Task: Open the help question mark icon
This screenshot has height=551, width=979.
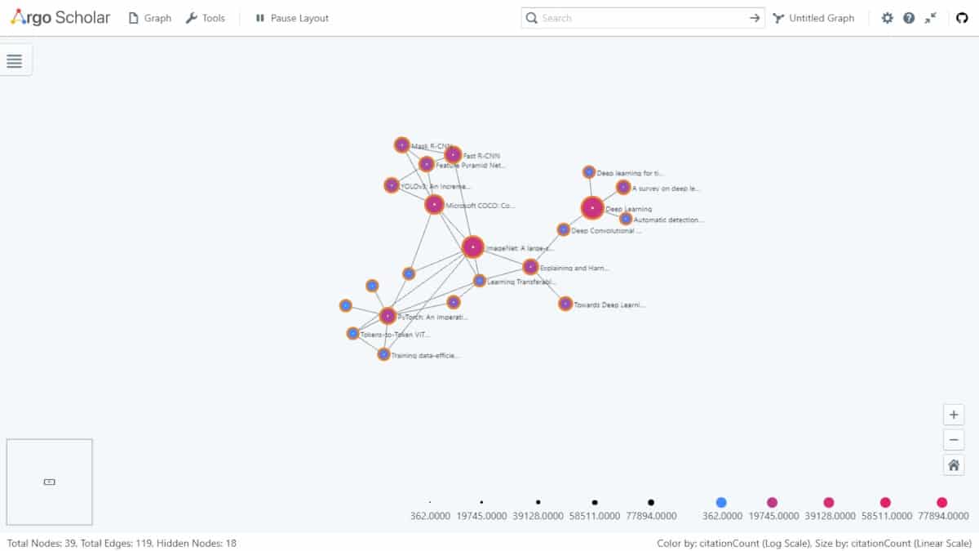Action: pyautogui.click(x=909, y=18)
